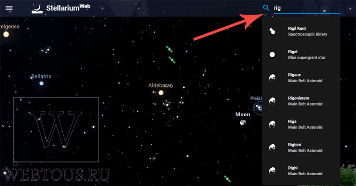This screenshot has width=356, height=186.
Task: Click the Pleiades cluster marker
Action: coord(258,107)
